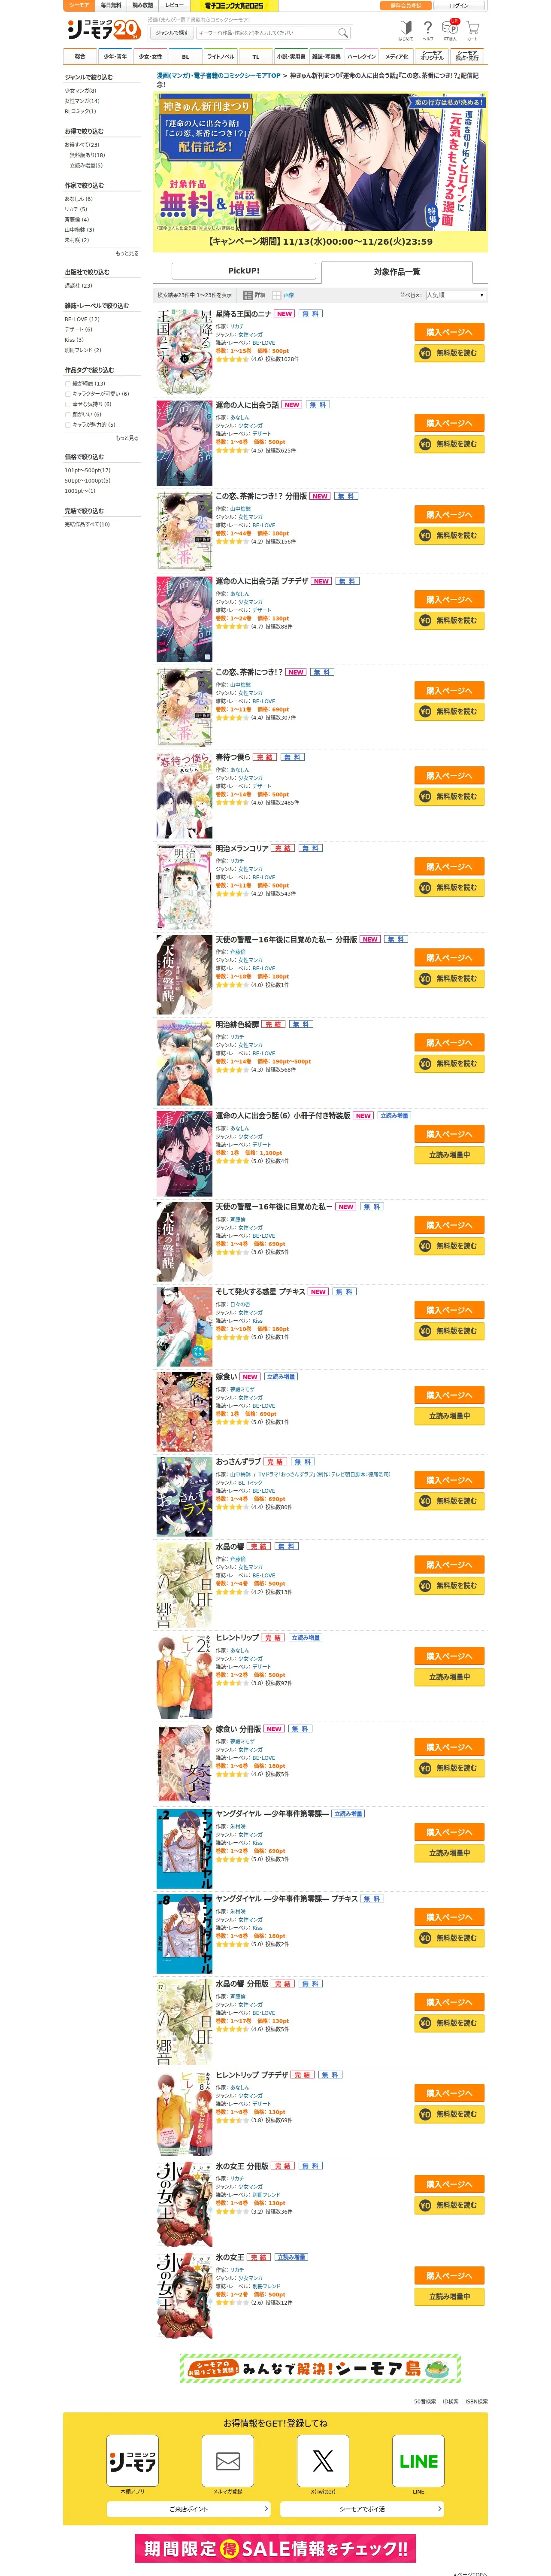This screenshot has width=551, height=2576.
Task: Open the メルマガ登録 envelope icon
Action: (x=228, y=2461)
